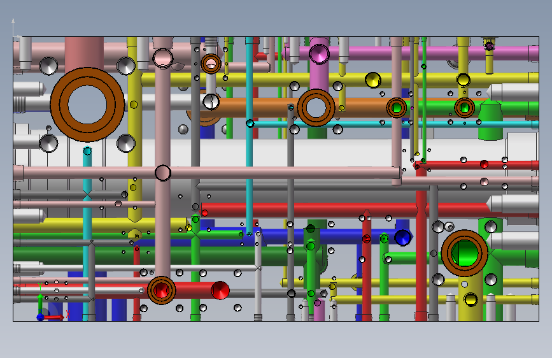Click the red X axis arrow of triad

(54, 317)
